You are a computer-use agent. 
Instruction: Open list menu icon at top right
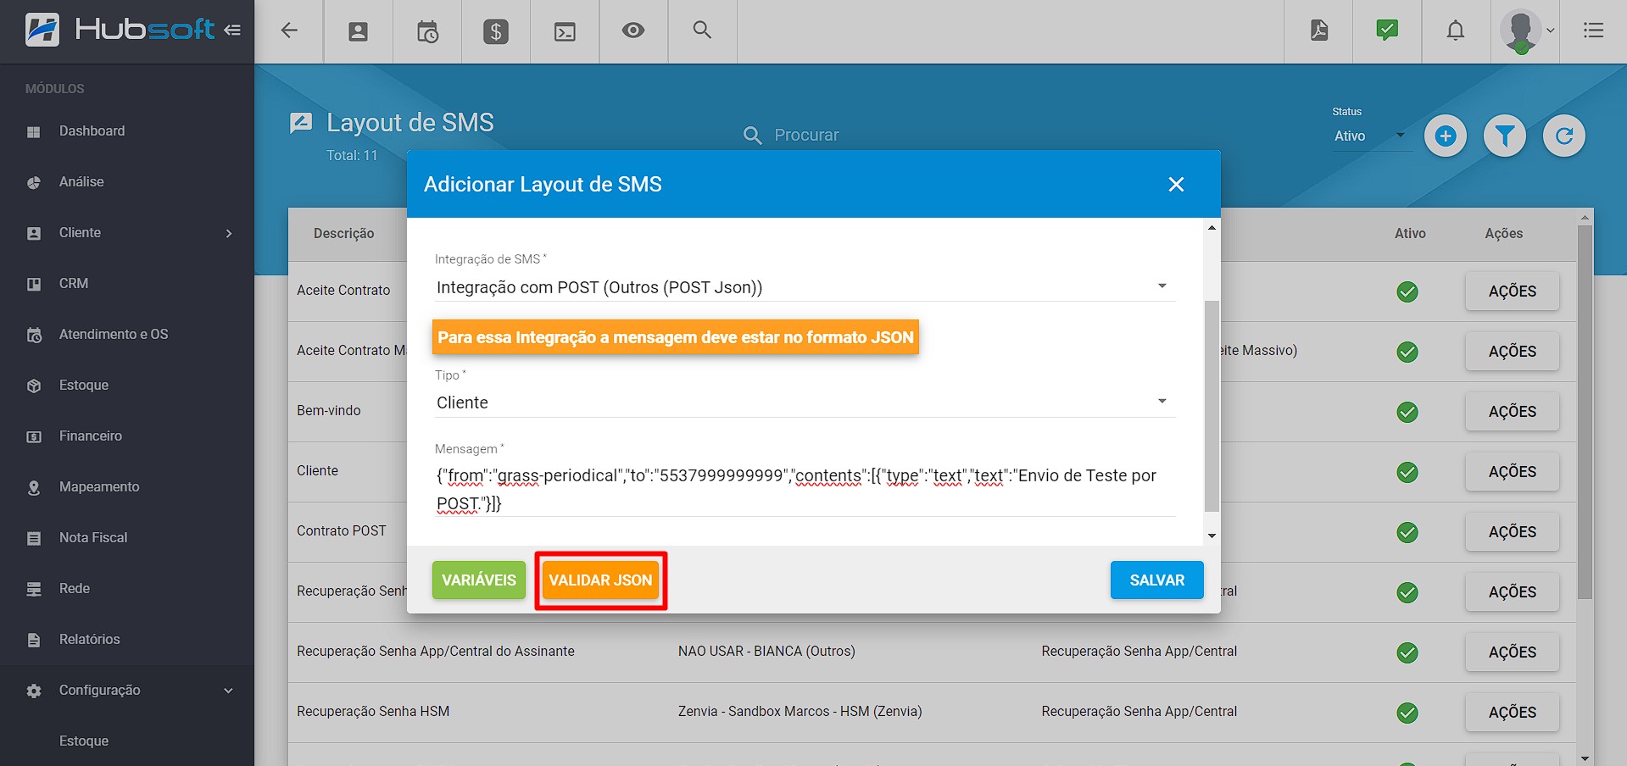(x=1594, y=31)
